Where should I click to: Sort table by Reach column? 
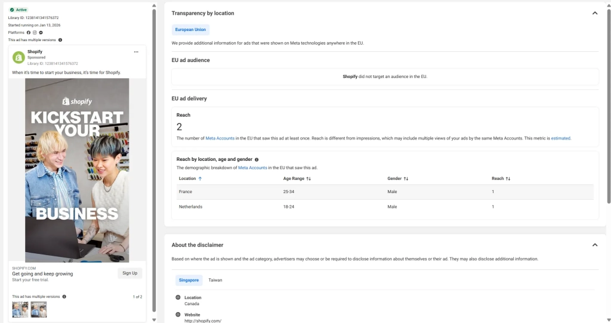[501, 179]
